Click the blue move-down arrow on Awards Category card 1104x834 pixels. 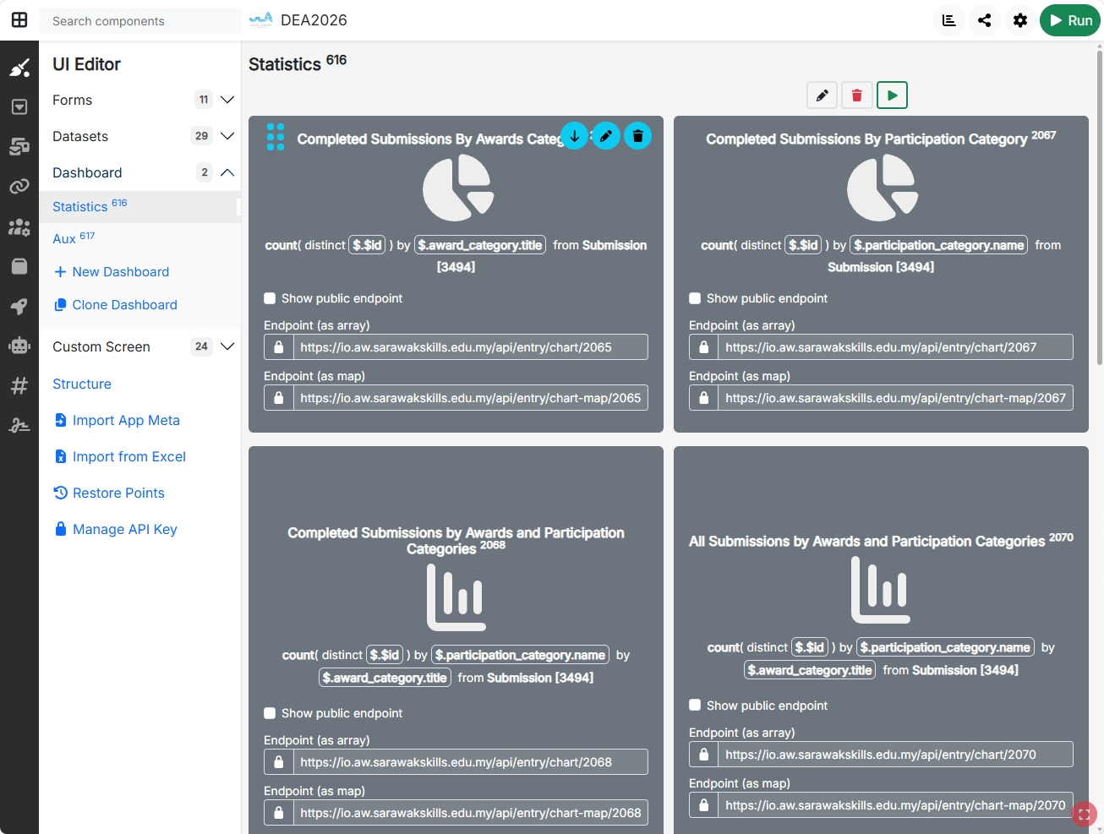click(574, 135)
